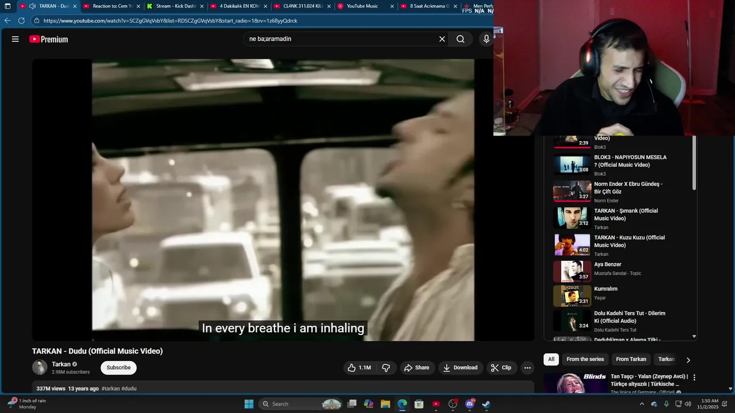Open the #dudu hashtag link
Image resolution: width=735 pixels, height=413 pixels.
coord(129,388)
